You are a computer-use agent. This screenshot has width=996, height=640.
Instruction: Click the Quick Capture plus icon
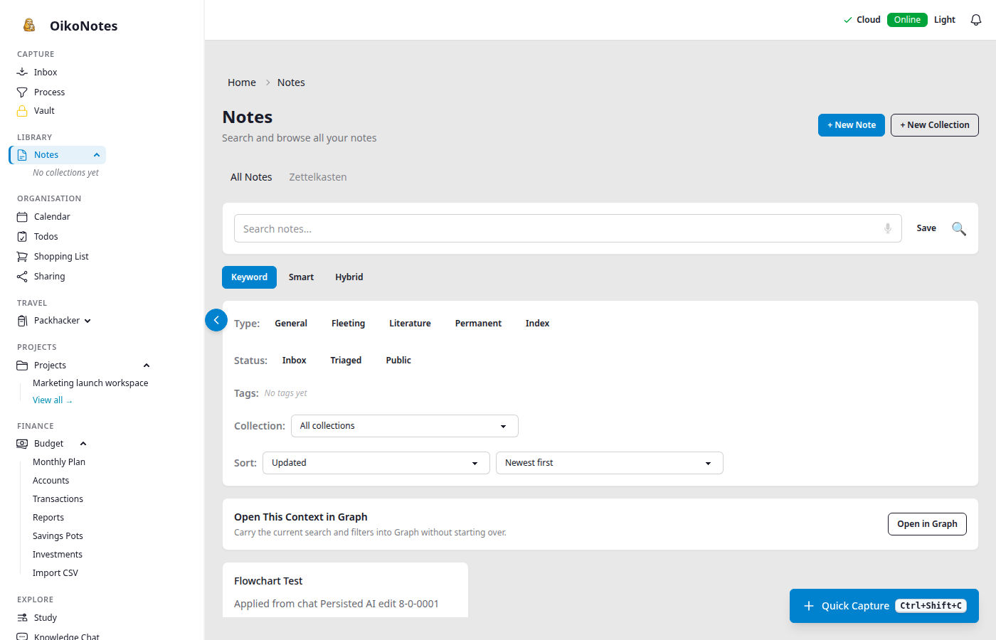pyautogui.click(x=809, y=606)
